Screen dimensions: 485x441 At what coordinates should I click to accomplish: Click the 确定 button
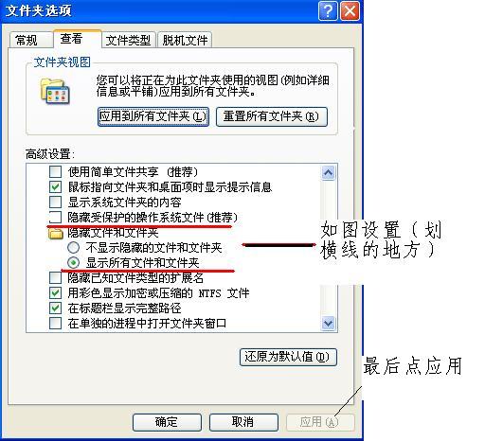pyautogui.click(x=167, y=422)
